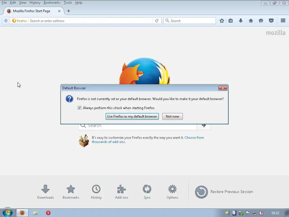The image size is (289, 217).
Task: Click the start page search field
Action: coord(138,127)
